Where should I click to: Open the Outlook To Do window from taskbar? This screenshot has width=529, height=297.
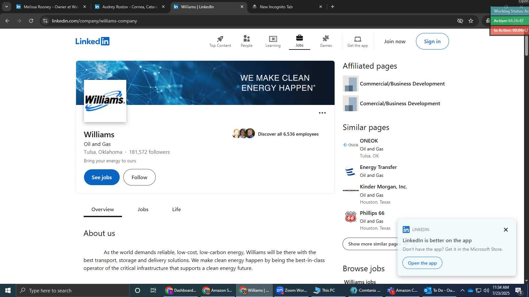click(x=440, y=290)
